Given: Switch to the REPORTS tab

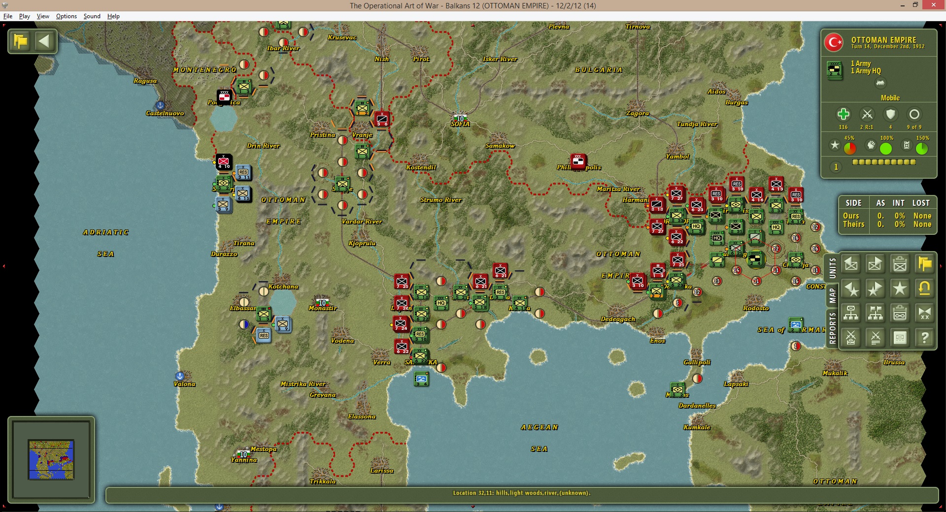Looking at the screenshot, I should point(832,328).
